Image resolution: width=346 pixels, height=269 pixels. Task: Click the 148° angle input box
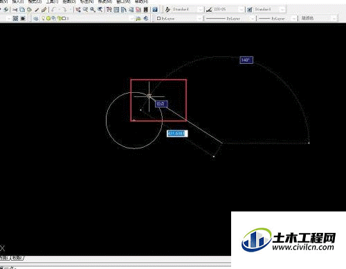246,60
